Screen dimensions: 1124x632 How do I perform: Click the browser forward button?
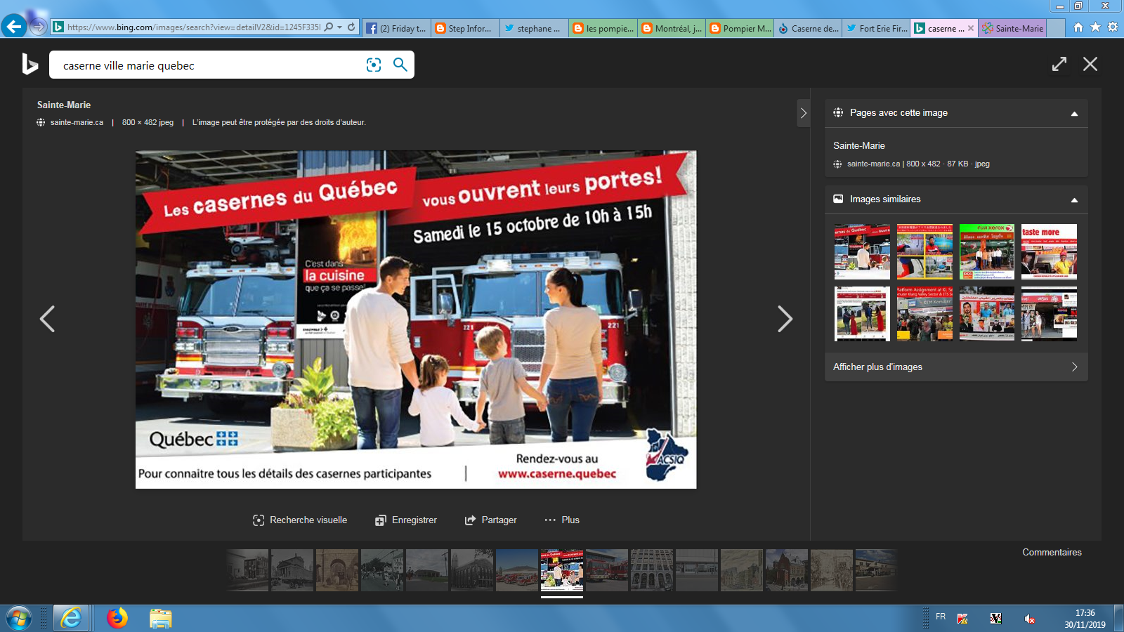click(x=39, y=27)
